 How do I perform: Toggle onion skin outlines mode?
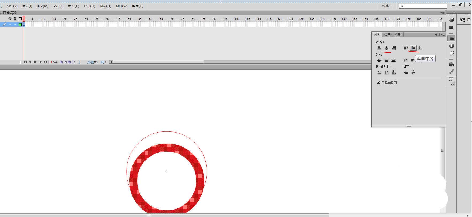(65, 62)
